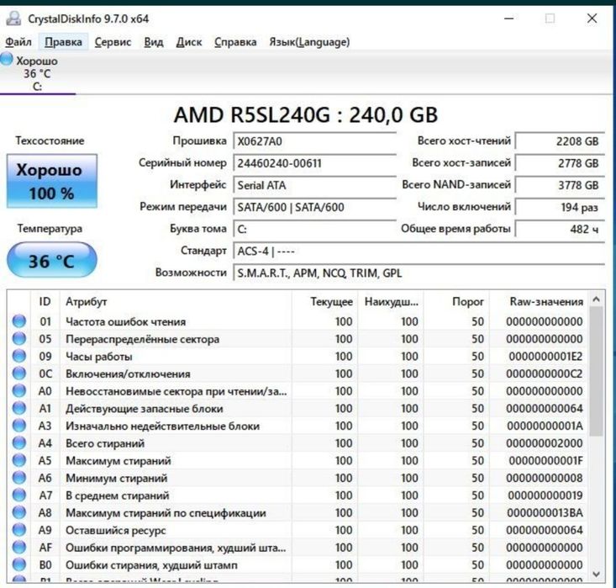Click the power-on count value 194 раз
This screenshot has width=616, height=588.
coord(560,207)
